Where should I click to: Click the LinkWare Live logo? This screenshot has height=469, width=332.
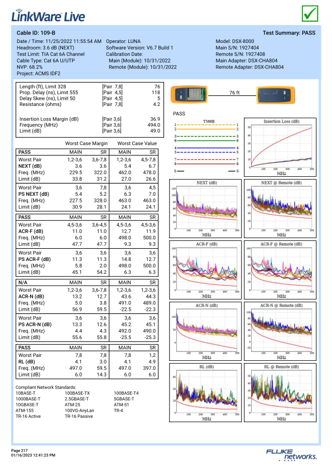48,16
